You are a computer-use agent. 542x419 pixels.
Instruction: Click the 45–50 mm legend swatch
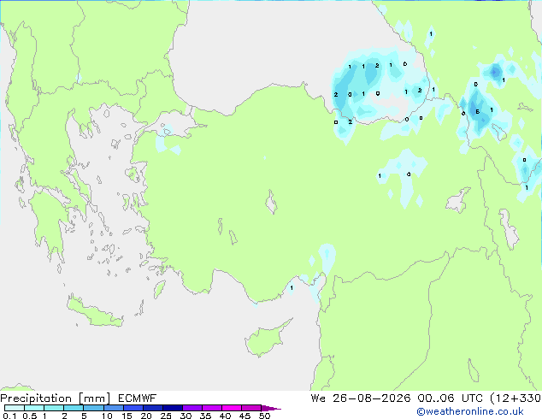(x=251, y=408)
